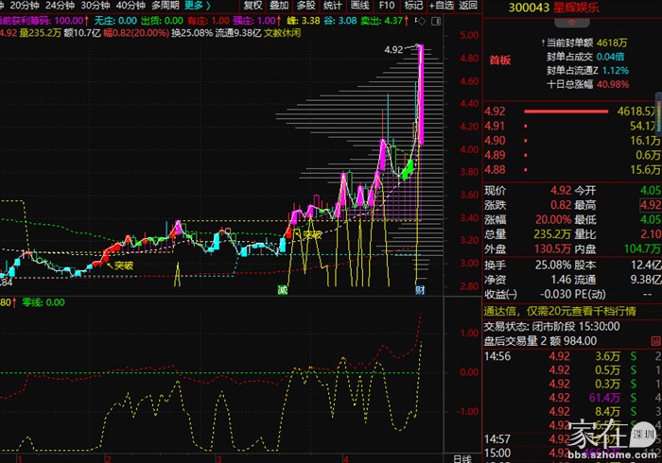Image resolution: width=662 pixels, height=463 pixels.
Task: Open the 多周期 multi-period selector
Action: 165,5
